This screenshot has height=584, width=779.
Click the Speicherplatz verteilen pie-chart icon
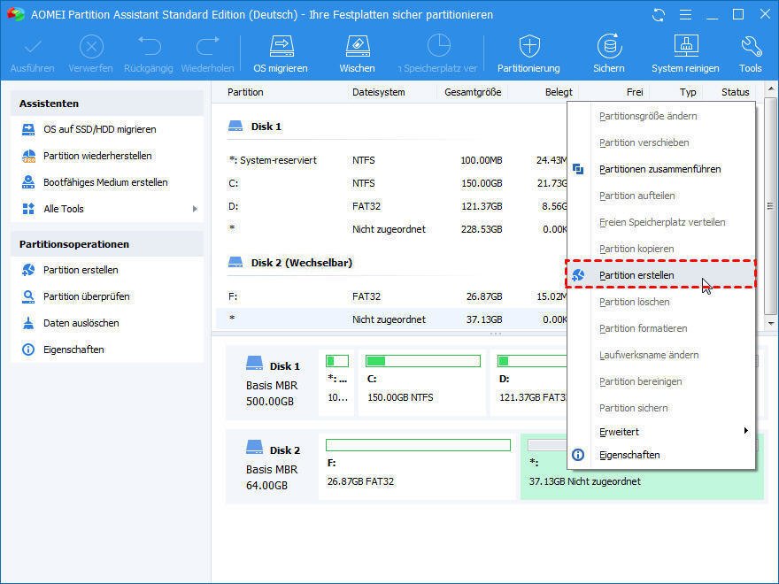pos(439,47)
